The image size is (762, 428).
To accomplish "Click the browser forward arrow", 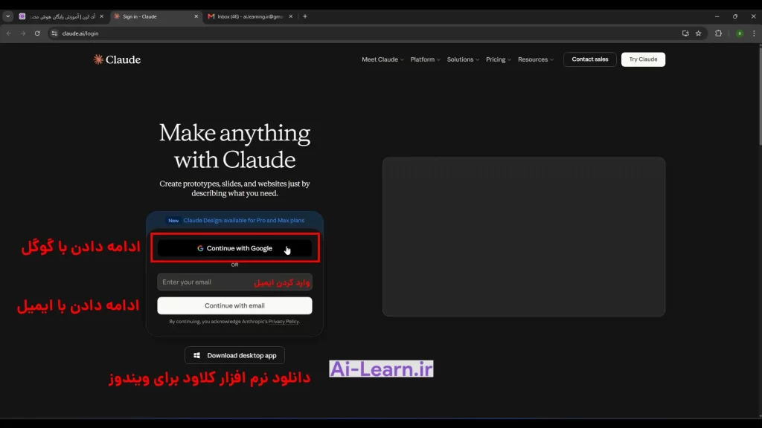I will pyautogui.click(x=23, y=33).
